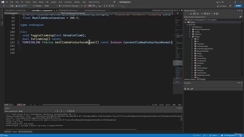Image resolution: width=244 pixels, height=137 pixels.
Task: Click the bookmark toolbar icon
Action: tap(113, 6)
